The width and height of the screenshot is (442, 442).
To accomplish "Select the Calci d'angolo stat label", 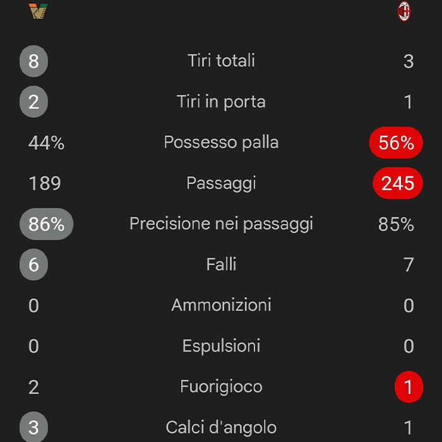I will tap(221, 427).
